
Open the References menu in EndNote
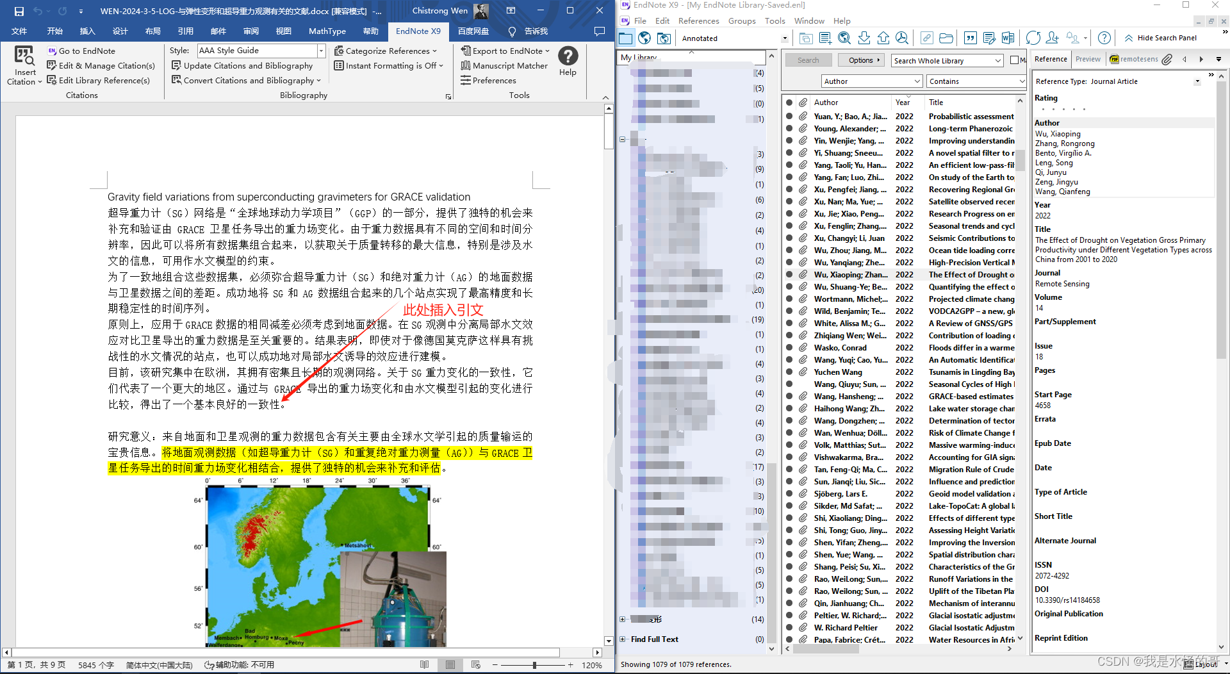698,21
